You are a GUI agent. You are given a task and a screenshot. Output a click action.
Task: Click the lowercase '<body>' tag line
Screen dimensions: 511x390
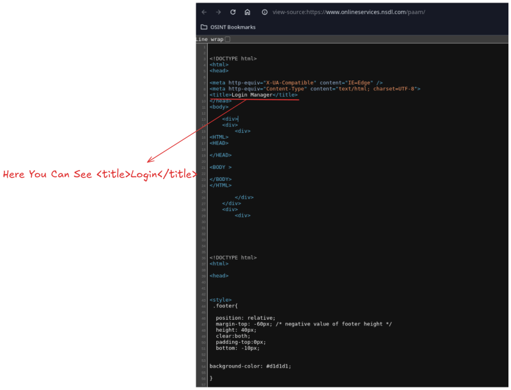pyautogui.click(x=219, y=107)
